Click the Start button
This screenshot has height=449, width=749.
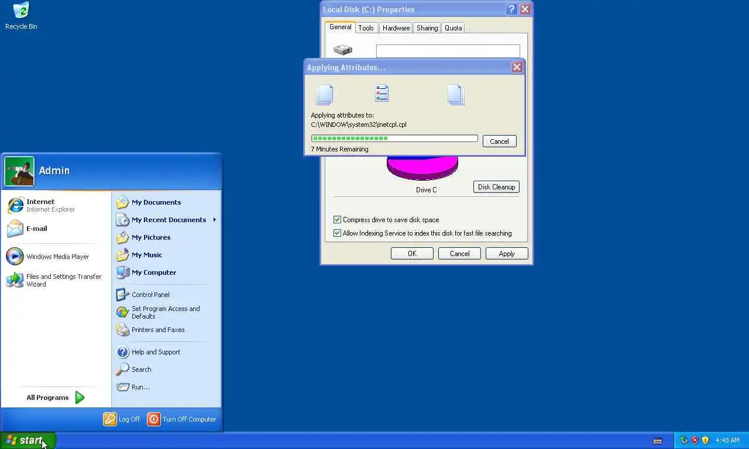(x=28, y=440)
